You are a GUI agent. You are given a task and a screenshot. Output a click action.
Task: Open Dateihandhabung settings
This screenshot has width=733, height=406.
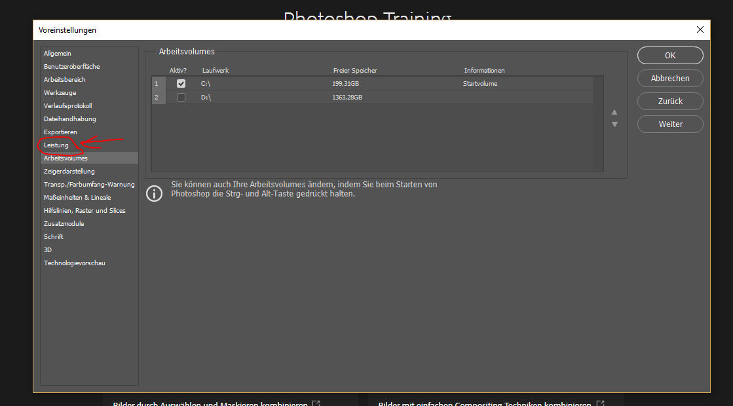click(69, 119)
